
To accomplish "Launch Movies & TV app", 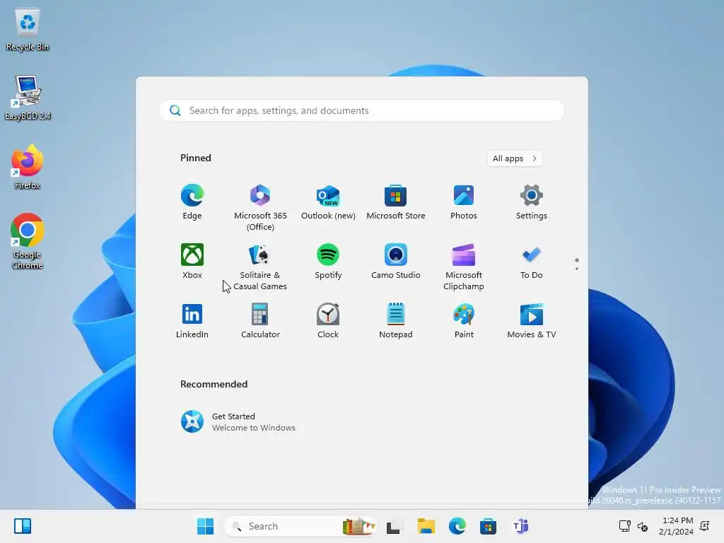I will 532,321.
